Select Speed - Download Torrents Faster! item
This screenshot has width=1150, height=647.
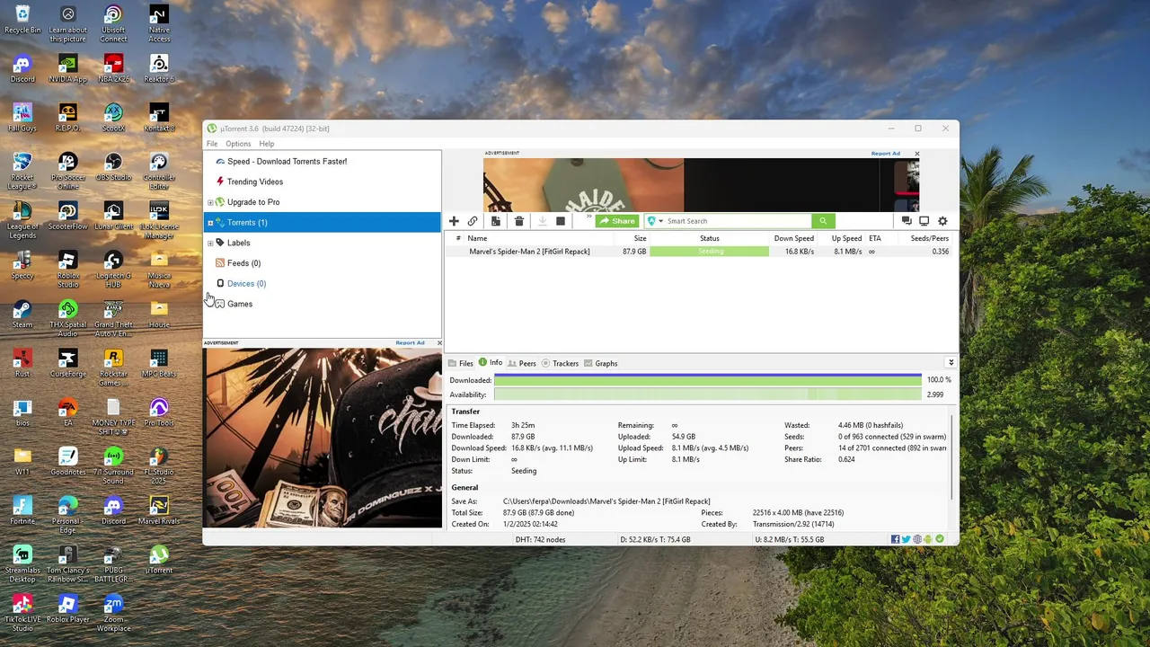point(287,162)
